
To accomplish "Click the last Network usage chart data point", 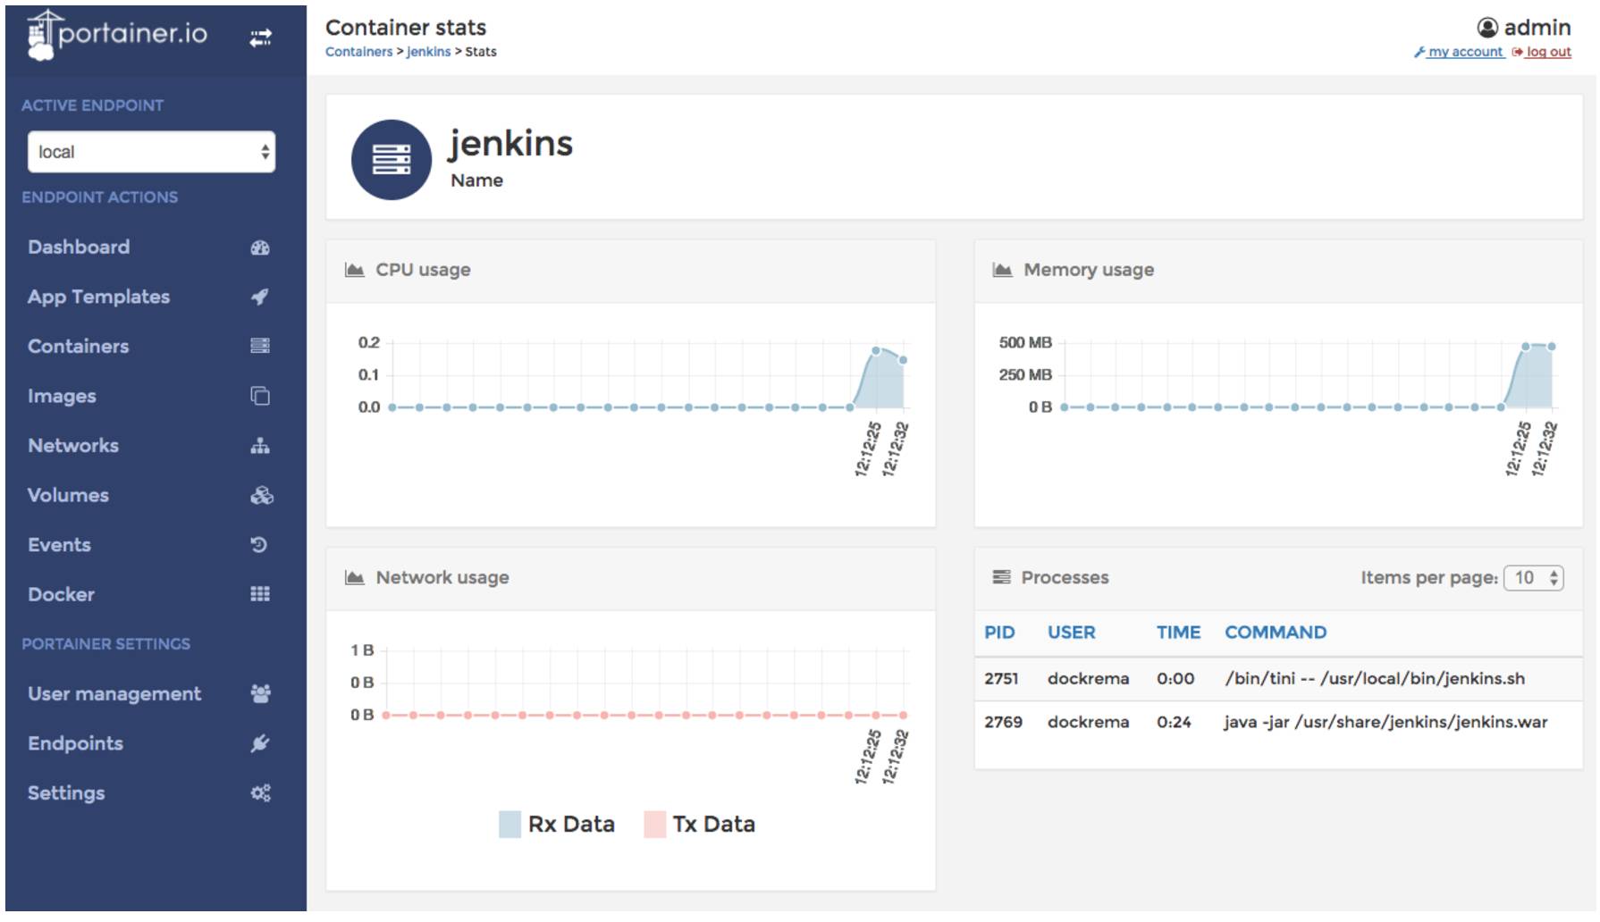I will [904, 715].
